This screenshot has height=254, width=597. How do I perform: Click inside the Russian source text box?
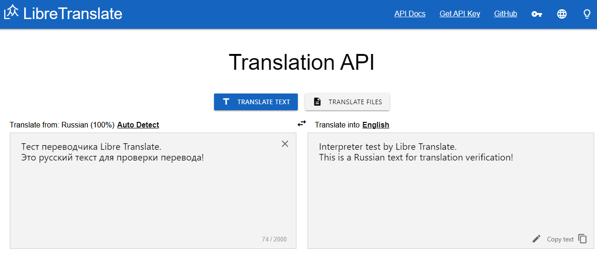pos(153,191)
